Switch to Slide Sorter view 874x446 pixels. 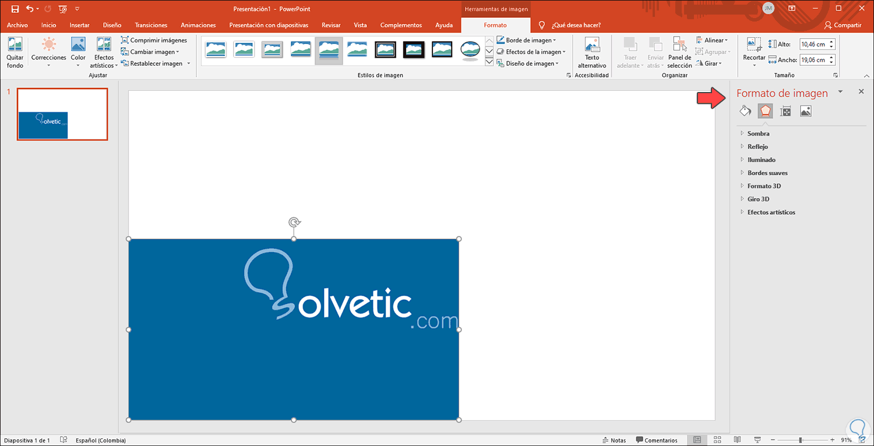(717, 440)
